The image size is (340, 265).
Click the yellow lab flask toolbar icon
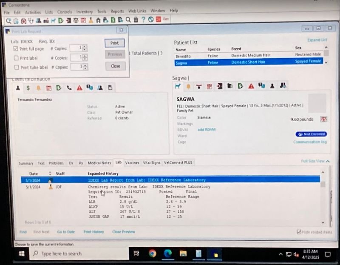(91, 20)
